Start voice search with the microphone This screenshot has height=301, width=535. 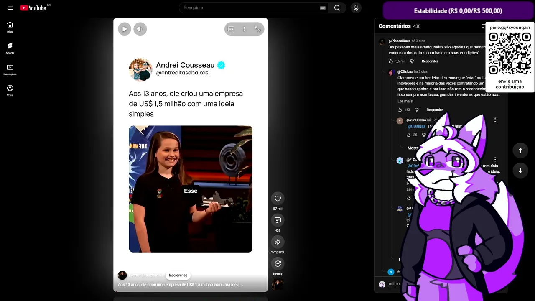click(356, 8)
